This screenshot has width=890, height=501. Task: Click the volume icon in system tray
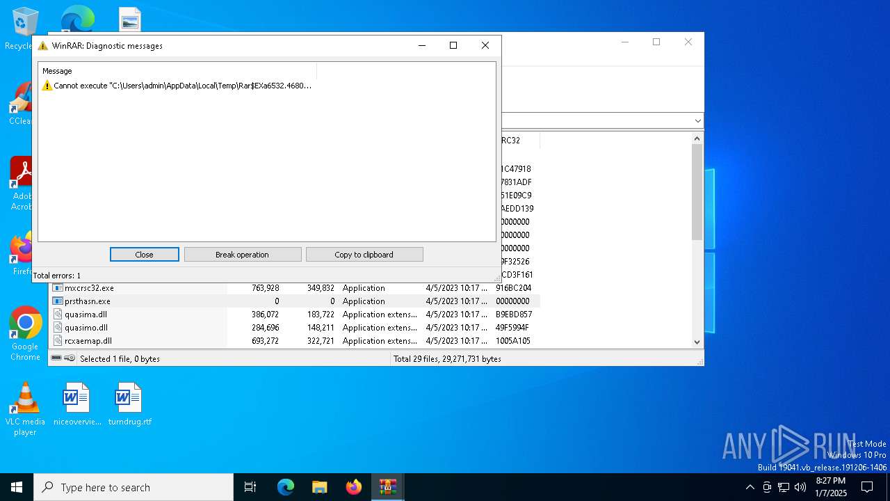coord(800,487)
